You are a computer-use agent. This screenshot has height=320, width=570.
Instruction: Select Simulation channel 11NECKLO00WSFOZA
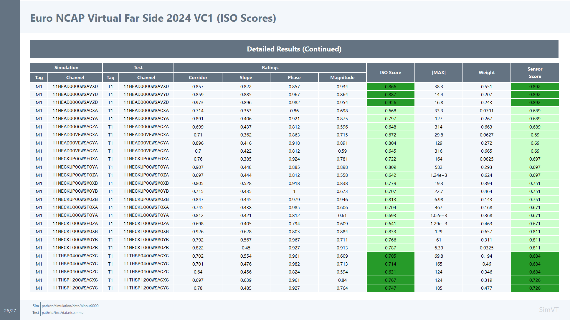click(75, 224)
